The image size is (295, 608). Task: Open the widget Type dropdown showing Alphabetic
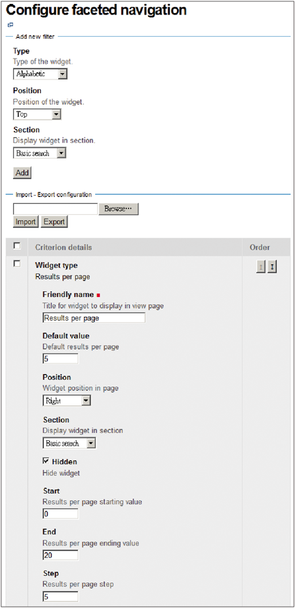(x=40, y=74)
